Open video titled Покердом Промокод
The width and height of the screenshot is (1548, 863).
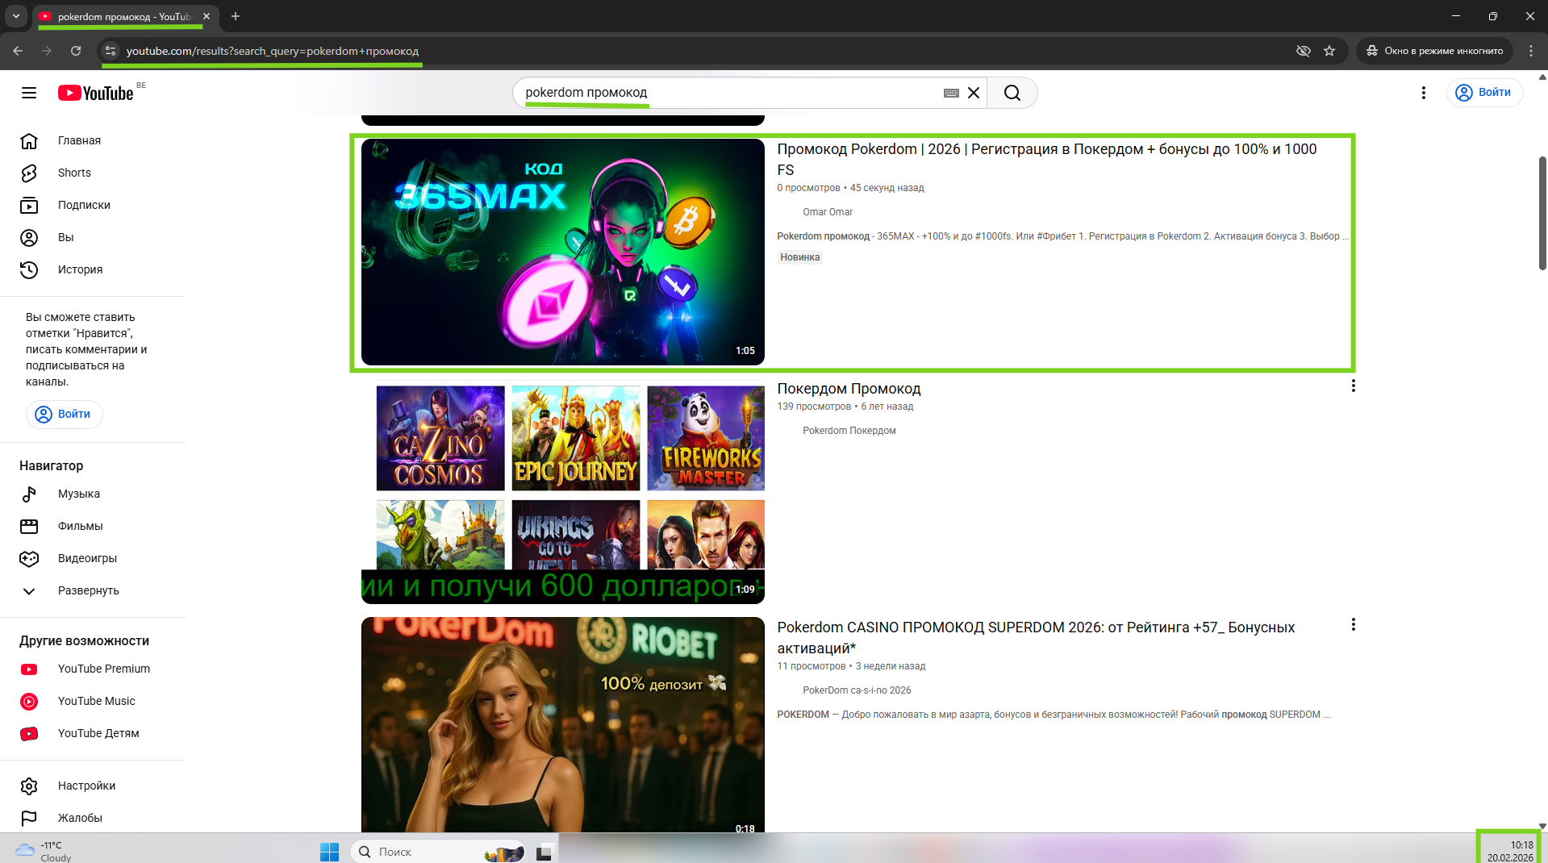point(849,389)
